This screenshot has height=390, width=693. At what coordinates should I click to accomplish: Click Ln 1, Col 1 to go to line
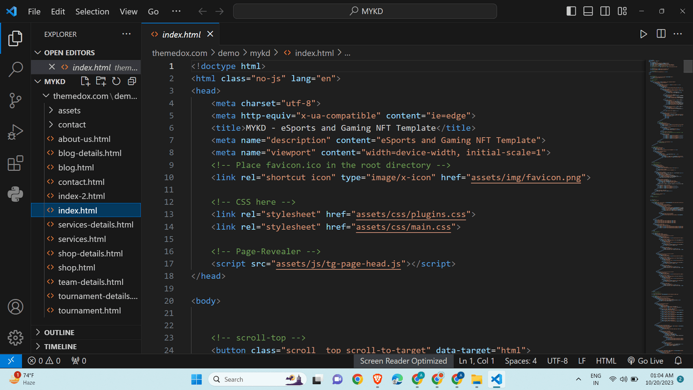(476, 361)
